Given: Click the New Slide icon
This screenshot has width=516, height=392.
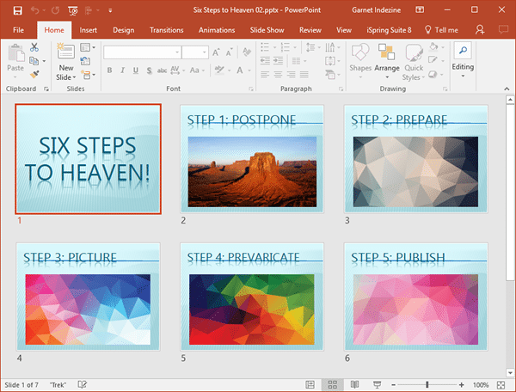Looking at the screenshot, I should point(66,53).
